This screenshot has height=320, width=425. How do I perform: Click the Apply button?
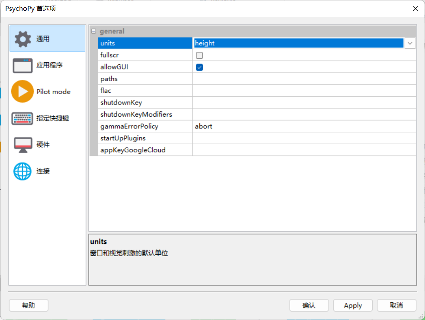pos(353,305)
